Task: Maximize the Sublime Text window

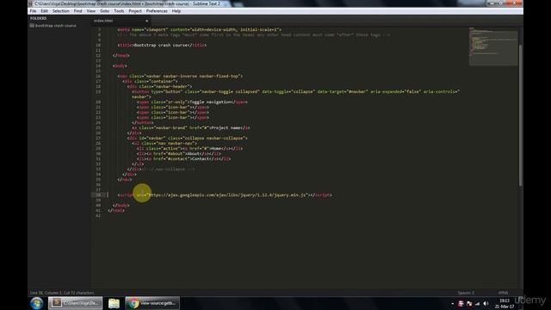Action: pyautogui.click(x=501, y=3)
